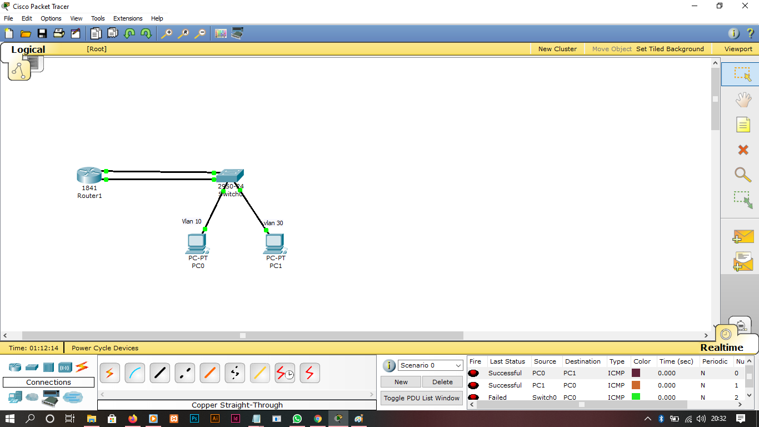Pick the yellow Coaxial cable

pos(259,373)
